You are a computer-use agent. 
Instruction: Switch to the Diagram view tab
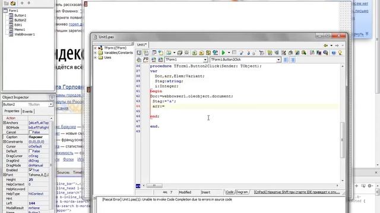pyautogui.click(x=242, y=192)
